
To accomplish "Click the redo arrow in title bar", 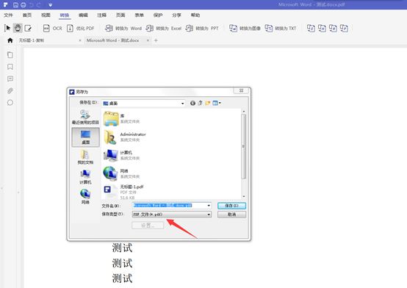I will [39, 5].
